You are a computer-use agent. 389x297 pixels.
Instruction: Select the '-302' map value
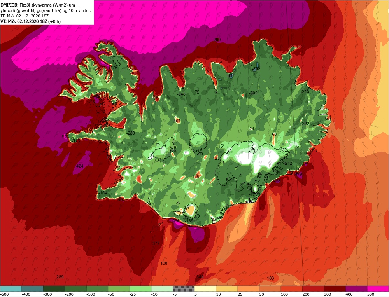253,93
